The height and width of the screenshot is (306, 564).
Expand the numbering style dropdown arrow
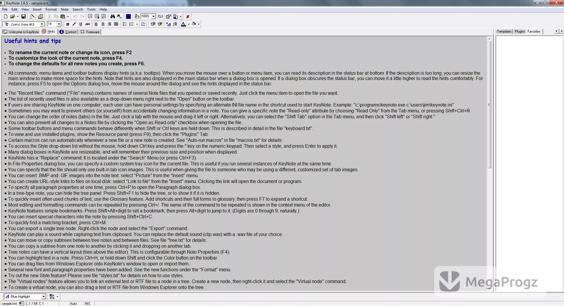point(137,24)
